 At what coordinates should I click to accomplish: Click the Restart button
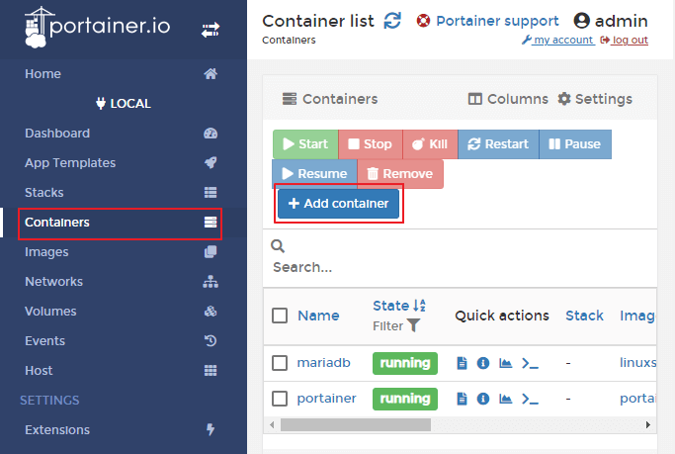click(x=498, y=144)
